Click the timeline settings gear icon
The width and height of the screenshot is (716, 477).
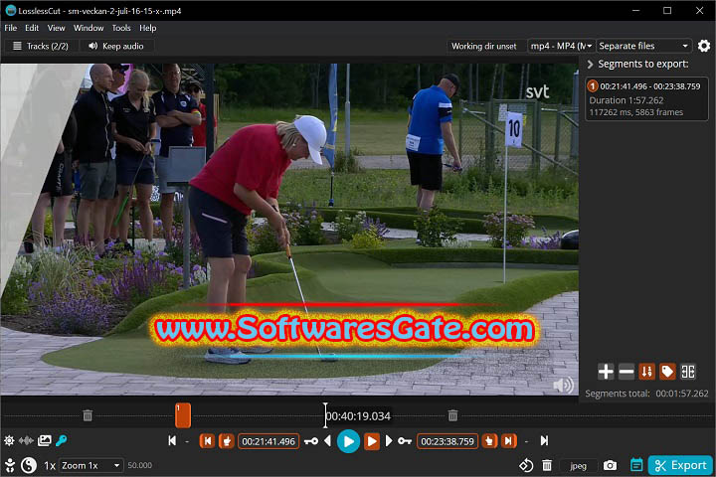point(9,440)
